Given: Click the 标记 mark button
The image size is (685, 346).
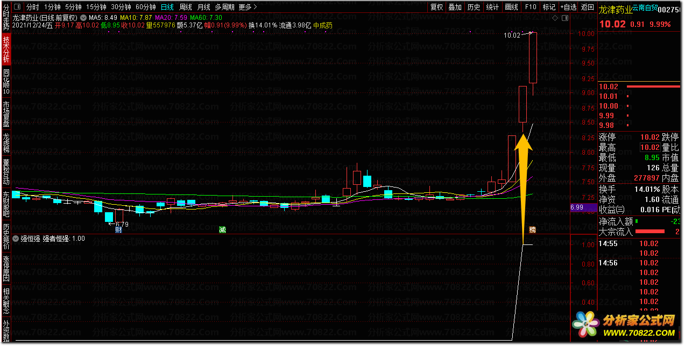Looking at the screenshot, I should tap(549, 7).
